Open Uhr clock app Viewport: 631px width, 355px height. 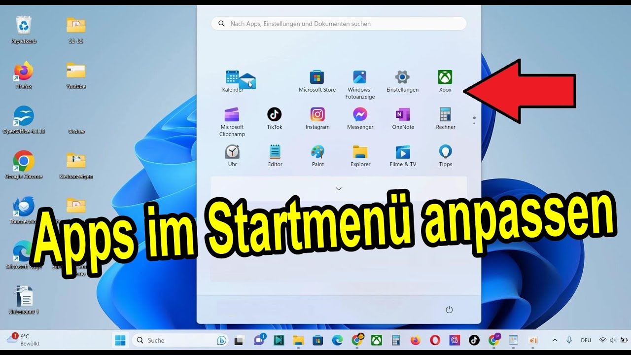click(232, 156)
